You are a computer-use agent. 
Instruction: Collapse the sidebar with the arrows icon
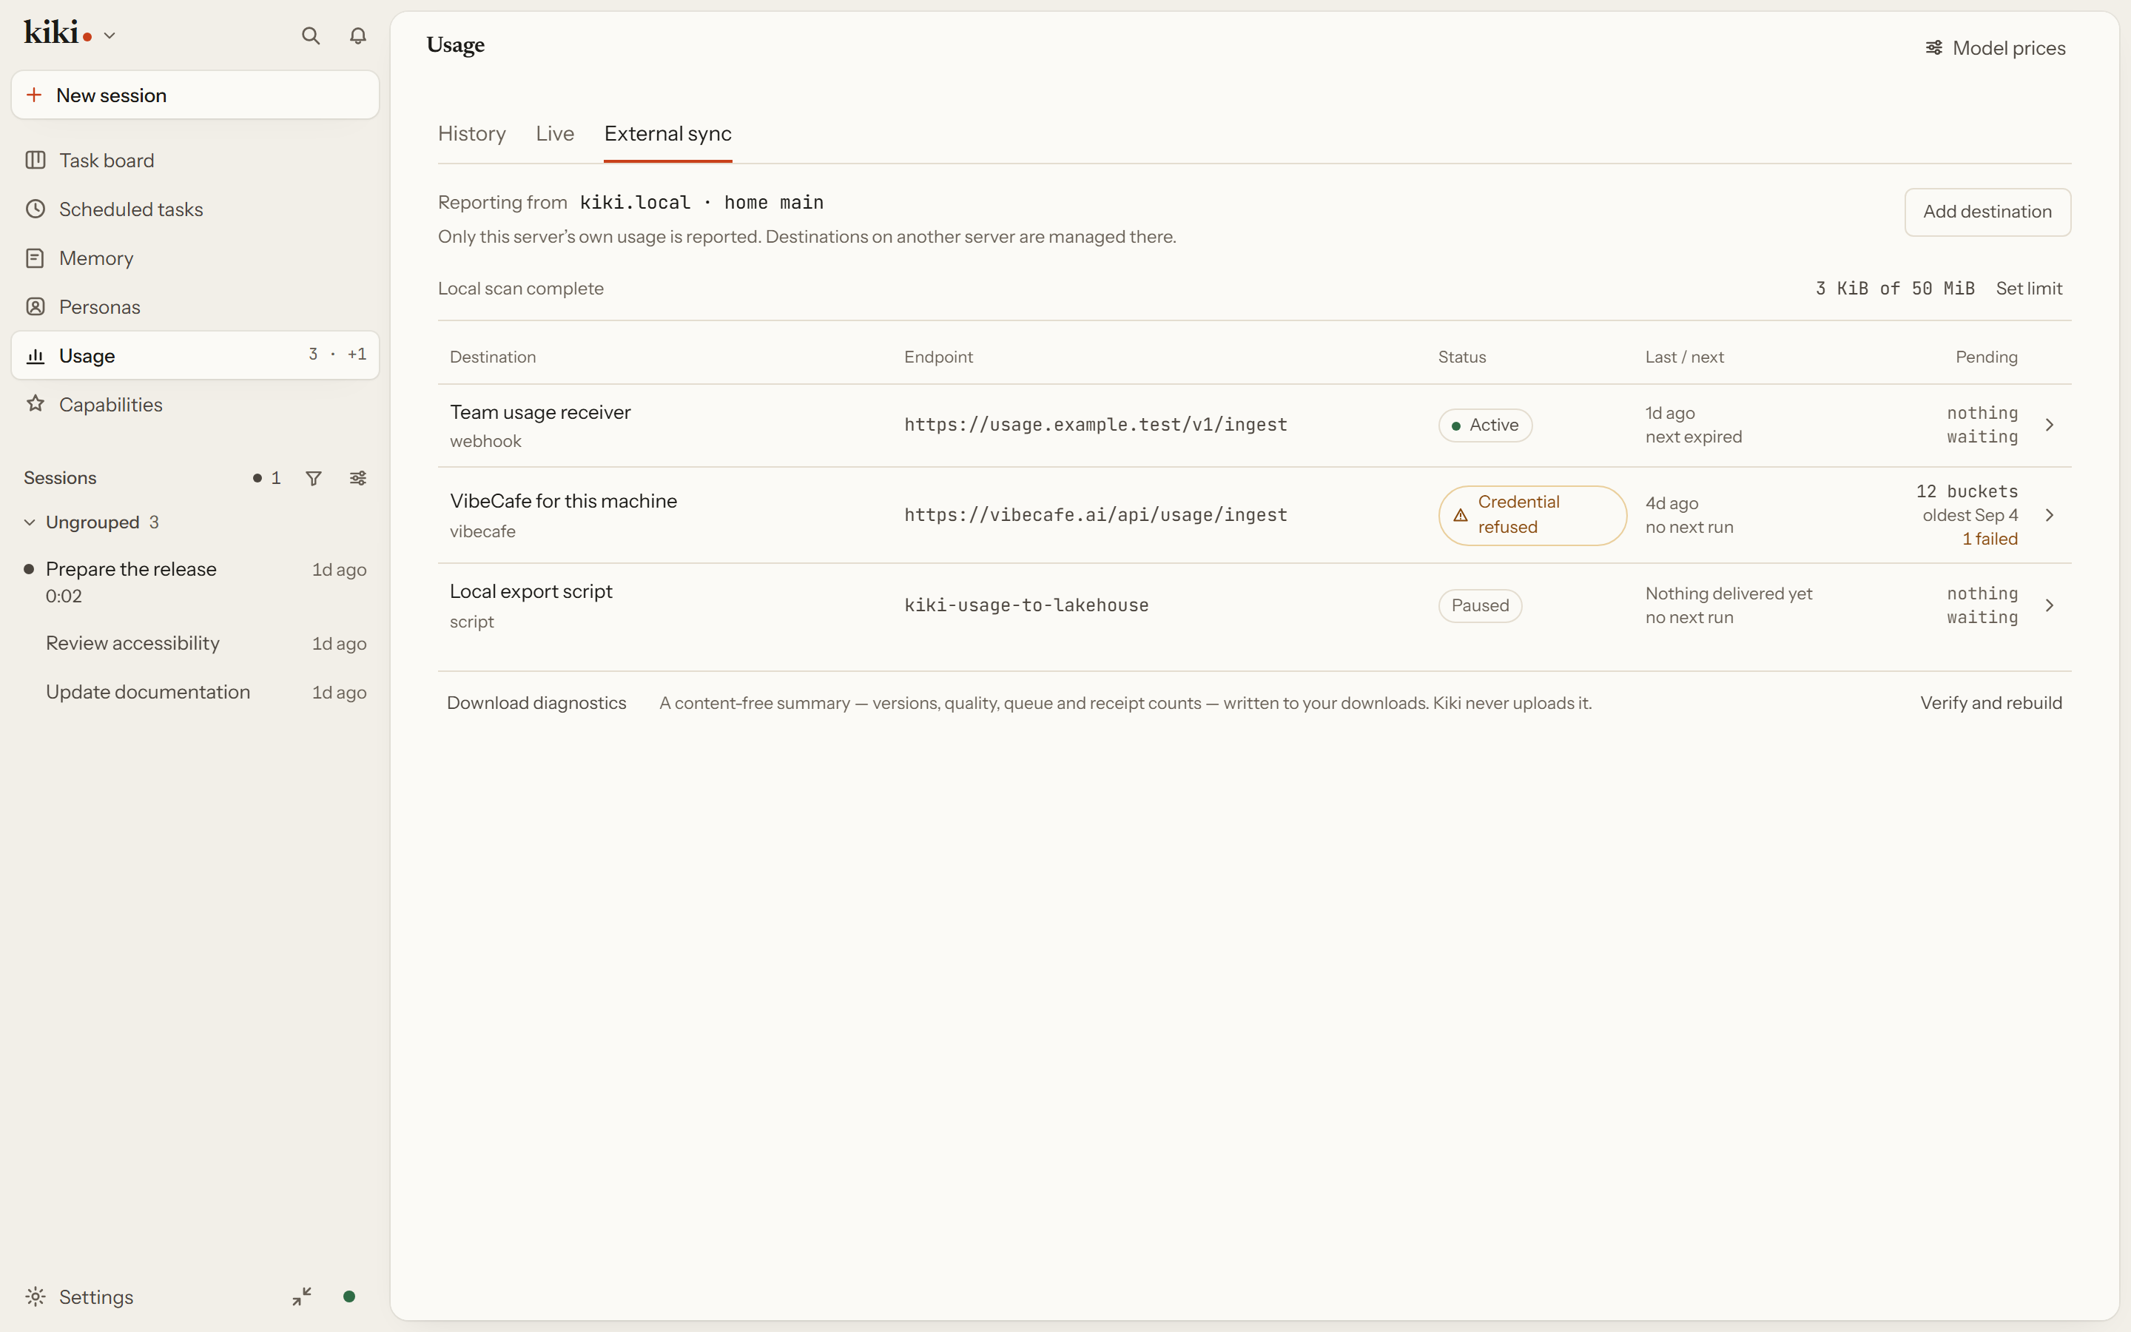click(302, 1296)
